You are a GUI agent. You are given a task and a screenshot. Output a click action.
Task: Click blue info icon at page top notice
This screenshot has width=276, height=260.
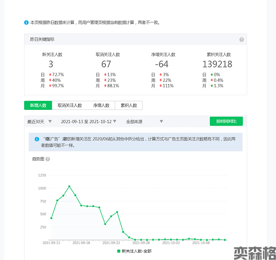tap(26, 22)
